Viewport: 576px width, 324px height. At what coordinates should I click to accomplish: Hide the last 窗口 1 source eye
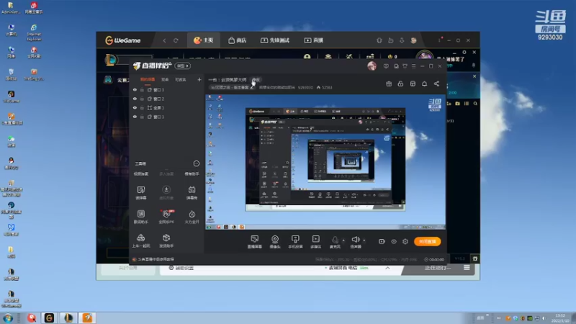(135, 117)
